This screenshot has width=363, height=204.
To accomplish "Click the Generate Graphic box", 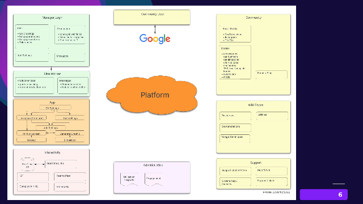I will pyautogui.click(x=70, y=134).
